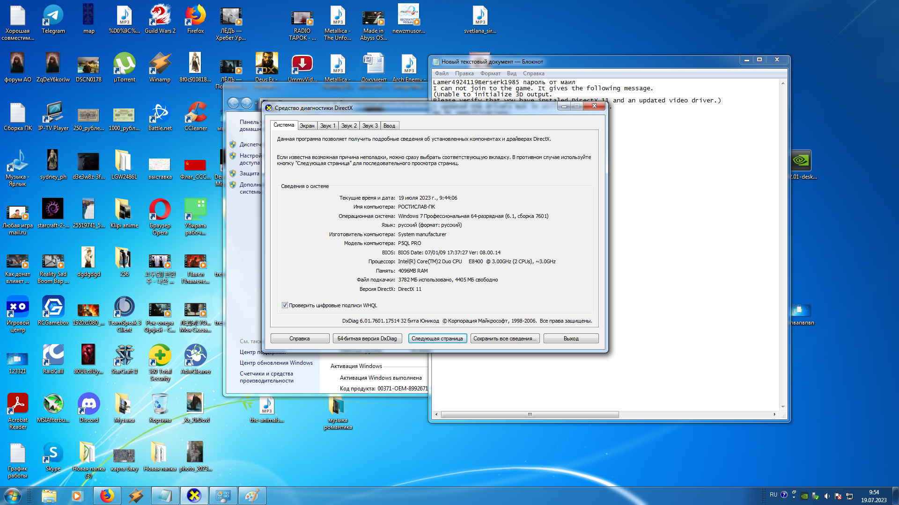This screenshot has height=505, width=899.
Task: Switch to the Звук 2 tab
Action: pyautogui.click(x=349, y=126)
